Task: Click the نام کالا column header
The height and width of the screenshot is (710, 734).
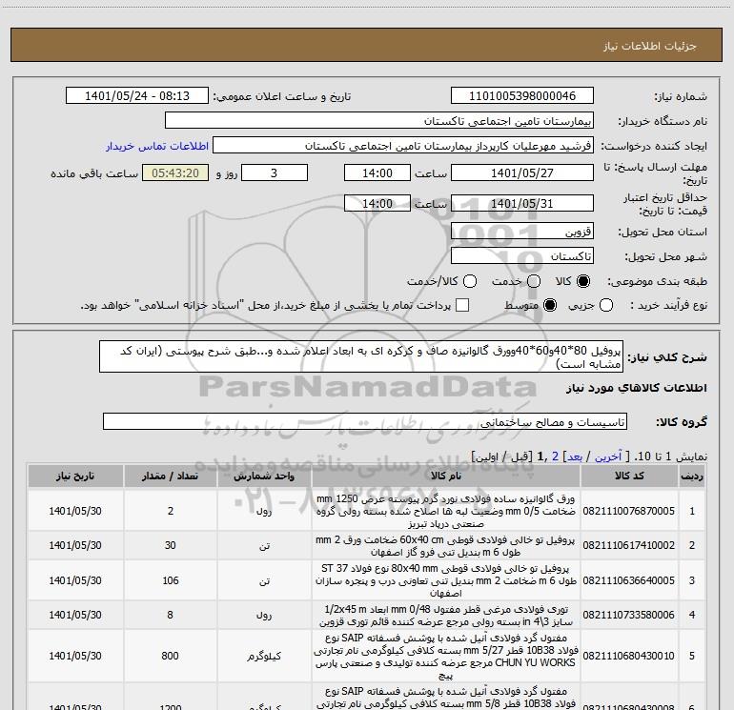Action: click(446, 476)
